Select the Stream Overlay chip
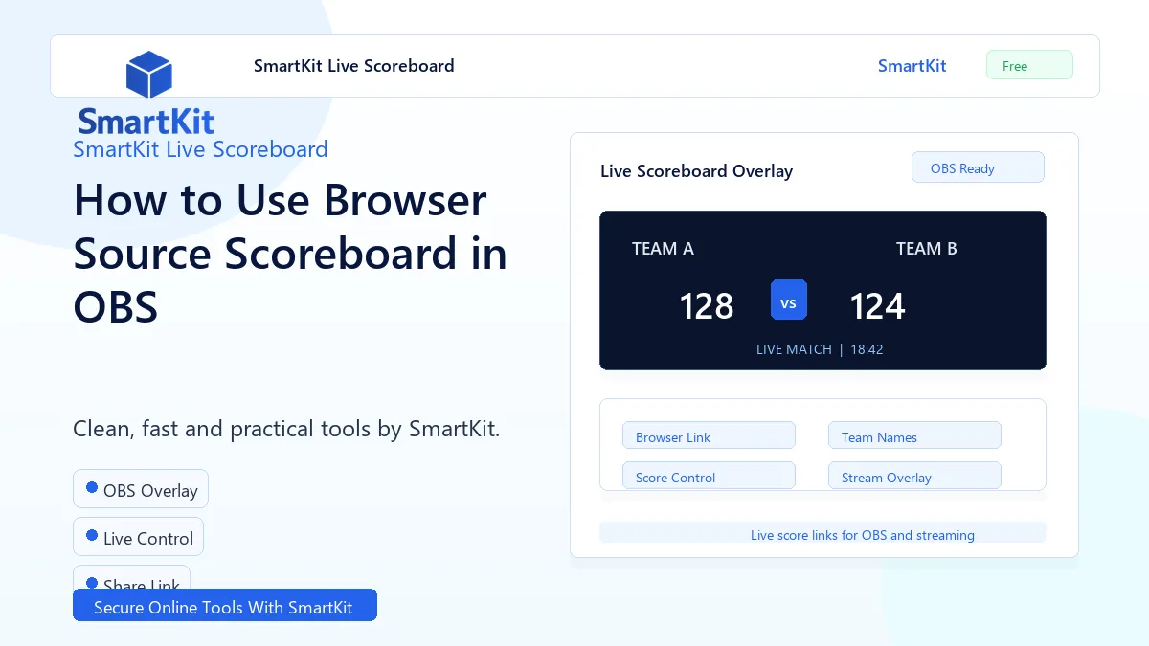The image size is (1149, 646). (914, 476)
